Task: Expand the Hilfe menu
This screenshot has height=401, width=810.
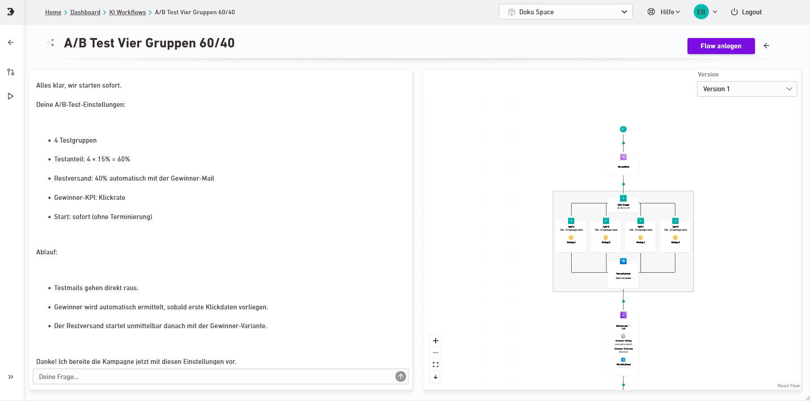Action: coord(664,12)
